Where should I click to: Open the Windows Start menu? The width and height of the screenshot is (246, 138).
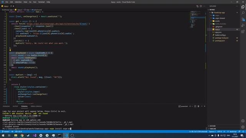click(3, 135)
